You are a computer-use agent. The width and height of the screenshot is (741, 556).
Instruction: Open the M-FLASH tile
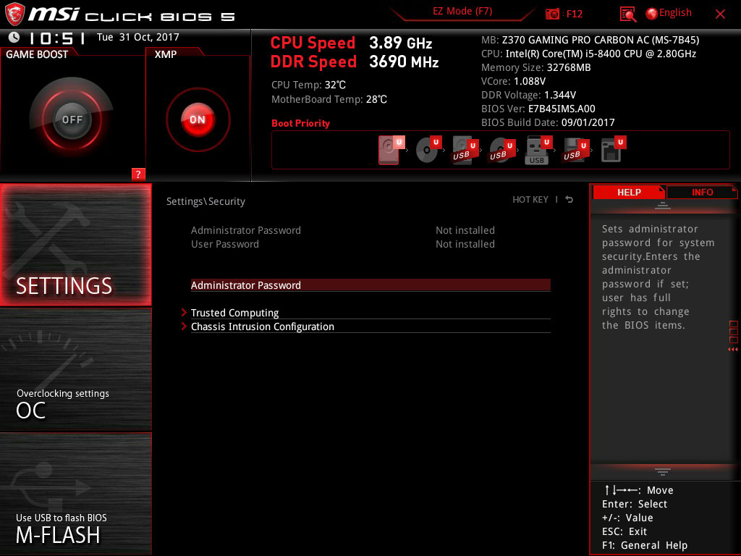click(75, 493)
